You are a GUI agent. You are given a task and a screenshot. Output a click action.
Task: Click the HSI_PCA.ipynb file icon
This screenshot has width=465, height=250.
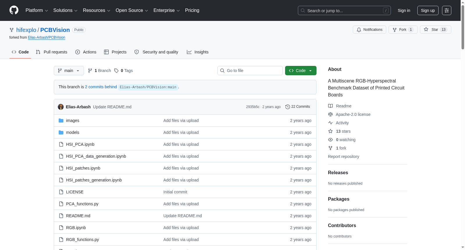tap(61, 144)
